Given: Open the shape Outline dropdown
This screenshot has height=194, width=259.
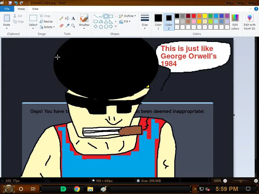Looking at the screenshot, I should (x=127, y=16).
